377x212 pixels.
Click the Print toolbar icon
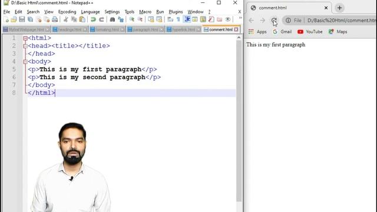coord(55,19)
